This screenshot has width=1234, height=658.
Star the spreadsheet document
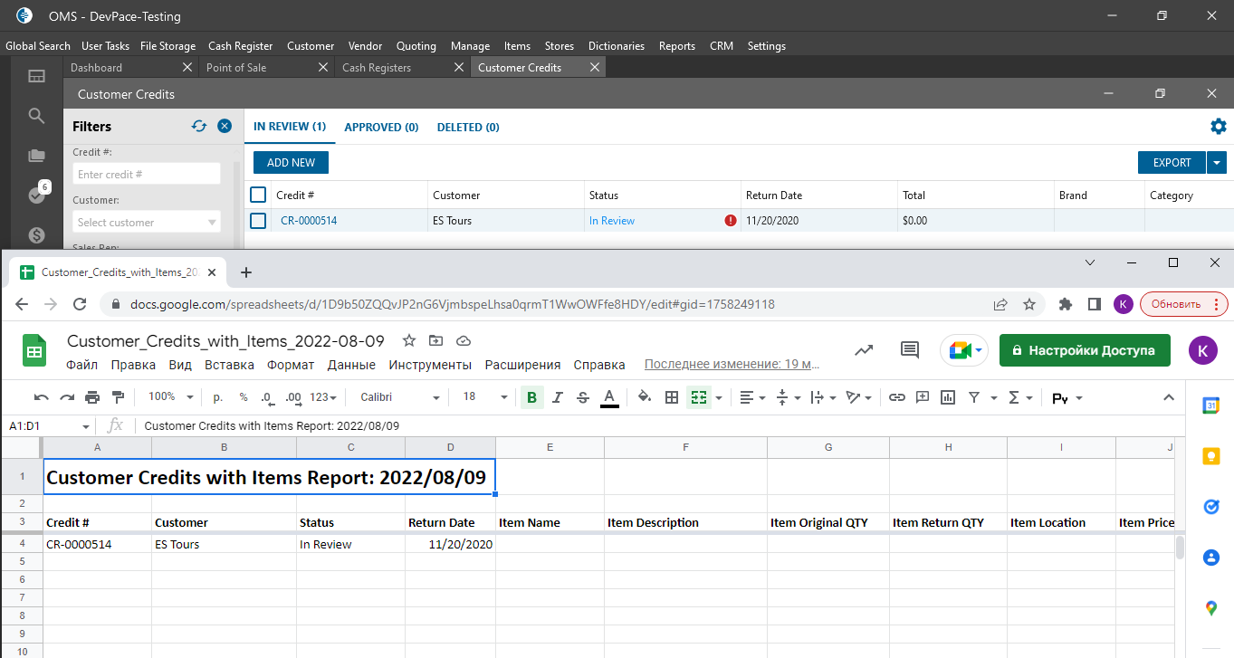[409, 341]
